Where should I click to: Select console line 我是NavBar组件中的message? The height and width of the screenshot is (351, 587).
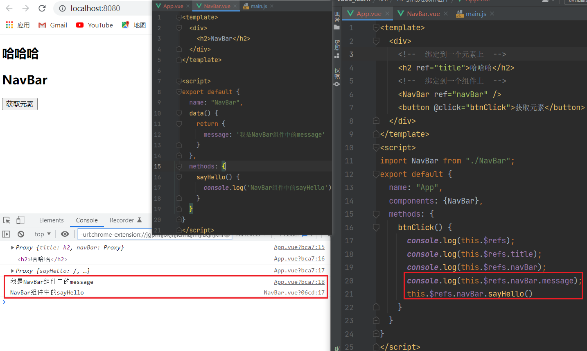coord(52,282)
